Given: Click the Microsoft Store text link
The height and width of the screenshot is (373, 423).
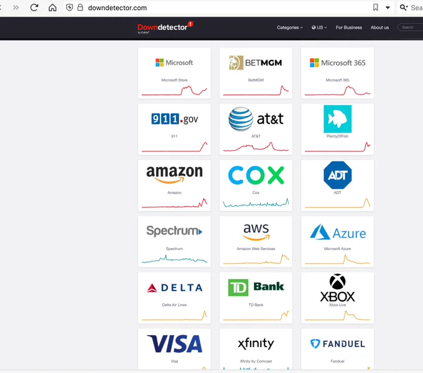Looking at the screenshot, I should pos(174,80).
